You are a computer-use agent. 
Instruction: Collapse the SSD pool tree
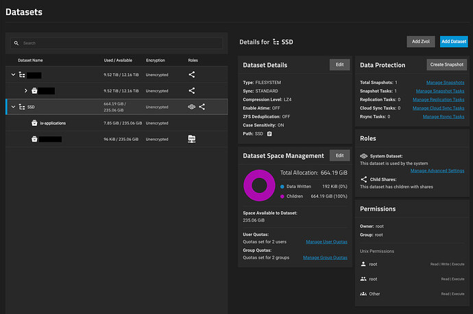tap(13, 107)
